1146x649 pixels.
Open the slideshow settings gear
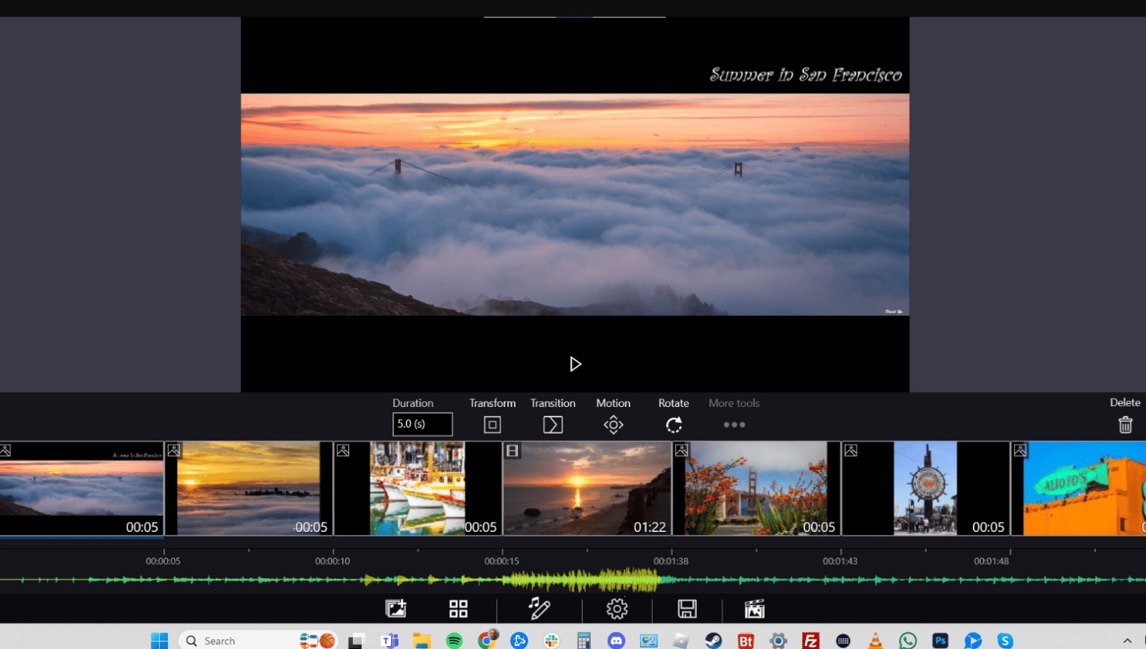pyautogui.click(x=618, y=609)
